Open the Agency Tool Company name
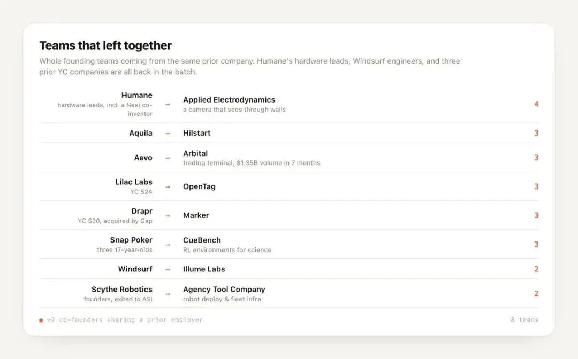This screenshot has width=578, height=359. coord(224,290)
